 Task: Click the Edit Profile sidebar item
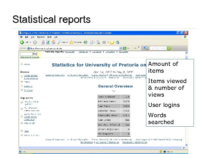(30, 123)
